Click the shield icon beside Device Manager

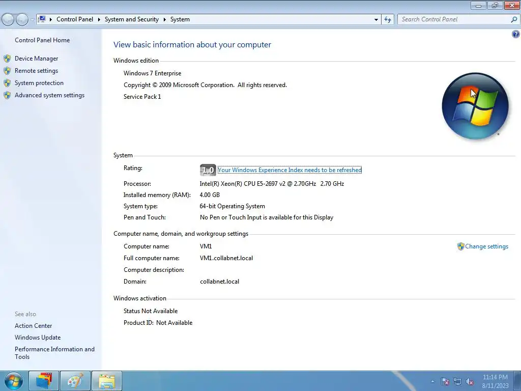pos(7,59)
